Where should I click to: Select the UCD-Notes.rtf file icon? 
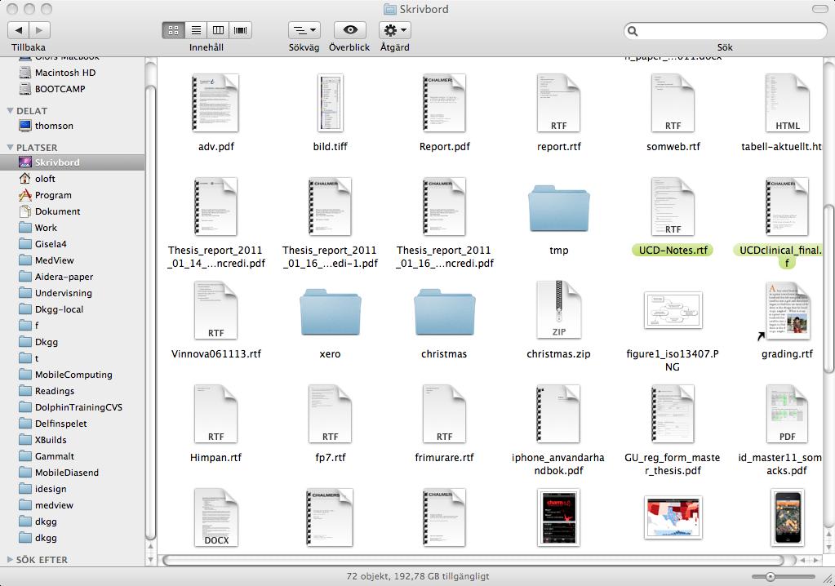tap(673, 206)
